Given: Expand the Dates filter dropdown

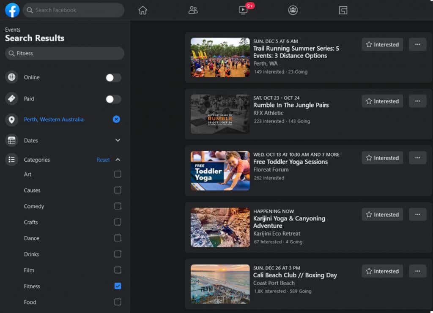Looking at the screenshot, I should pos(118,140).
